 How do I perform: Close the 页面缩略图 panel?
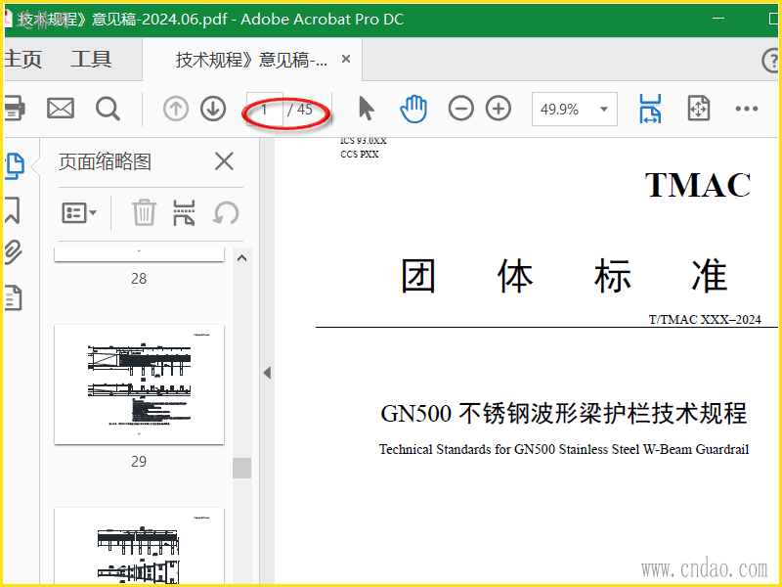224,161
